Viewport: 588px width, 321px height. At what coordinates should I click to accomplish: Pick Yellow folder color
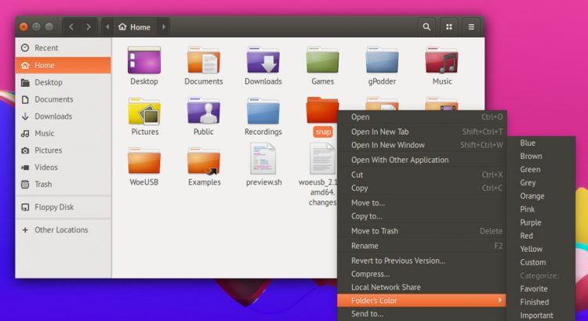[542, 249]
